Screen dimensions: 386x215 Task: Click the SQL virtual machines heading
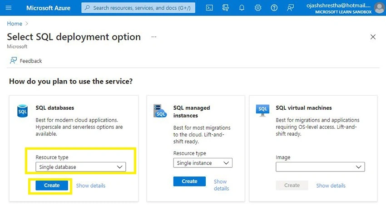click(x=303, y=108)
